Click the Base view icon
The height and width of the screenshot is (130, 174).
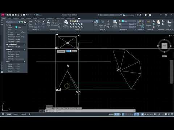click(169, 23)
